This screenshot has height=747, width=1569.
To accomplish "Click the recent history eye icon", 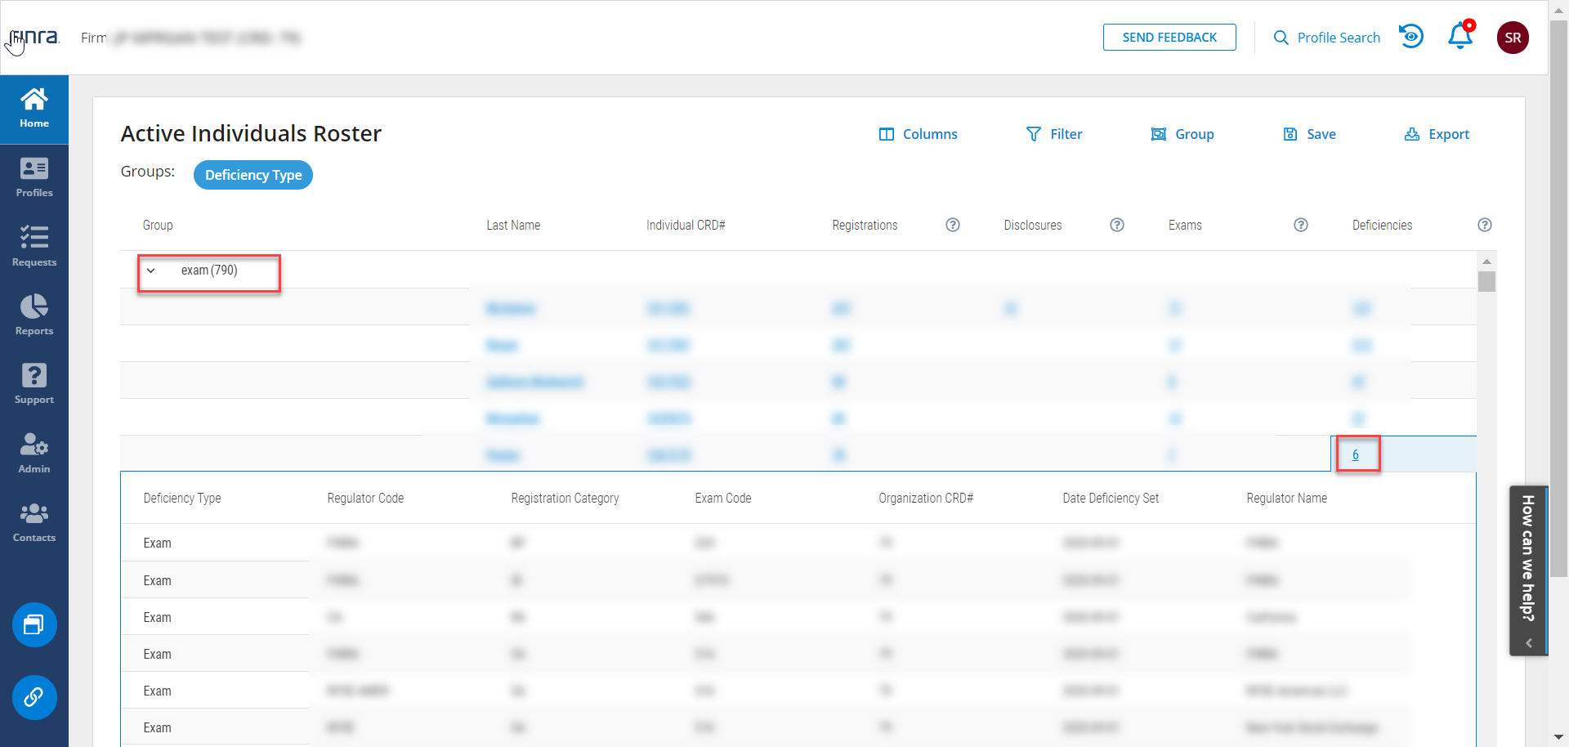I will coord(1410,37).
